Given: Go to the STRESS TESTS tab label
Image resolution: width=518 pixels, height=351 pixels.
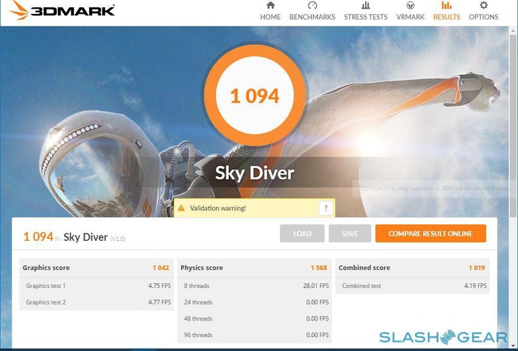Looking at the screenshot, I should [365, 17].
